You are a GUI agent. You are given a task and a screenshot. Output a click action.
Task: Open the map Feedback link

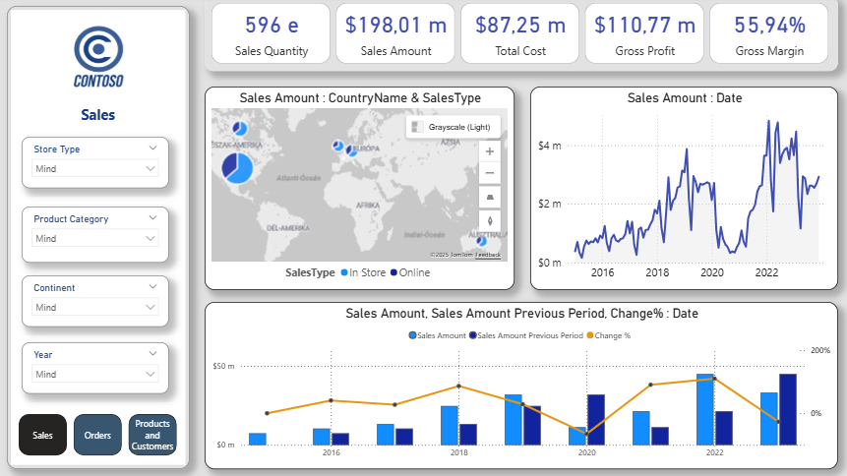point(488,255)
